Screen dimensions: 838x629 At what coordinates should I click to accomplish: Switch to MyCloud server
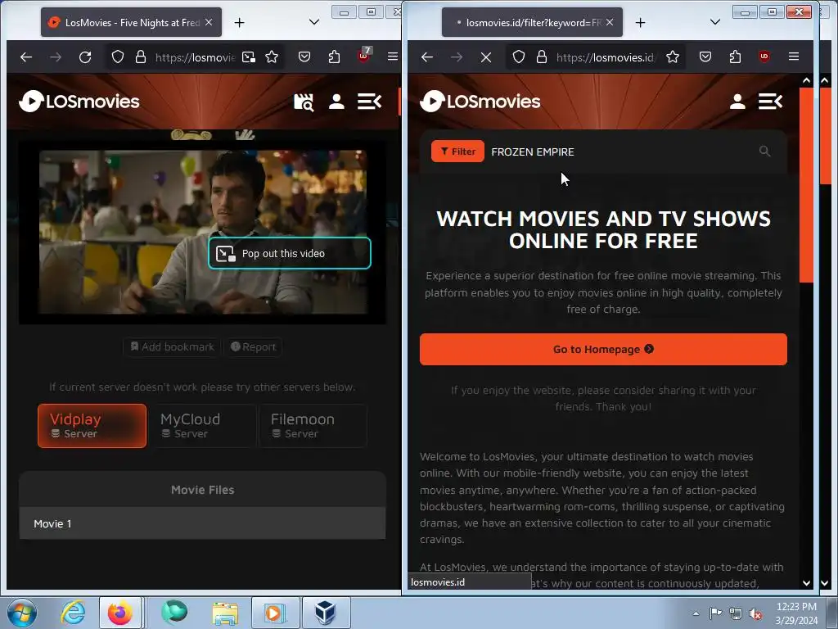pos(202,425)
